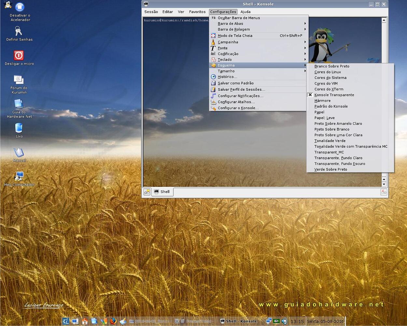Click the Codificação ABC icon

pyautogui.click(x=213, y=54)
